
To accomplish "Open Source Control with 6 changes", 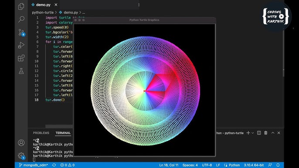I will pos(21,32).
